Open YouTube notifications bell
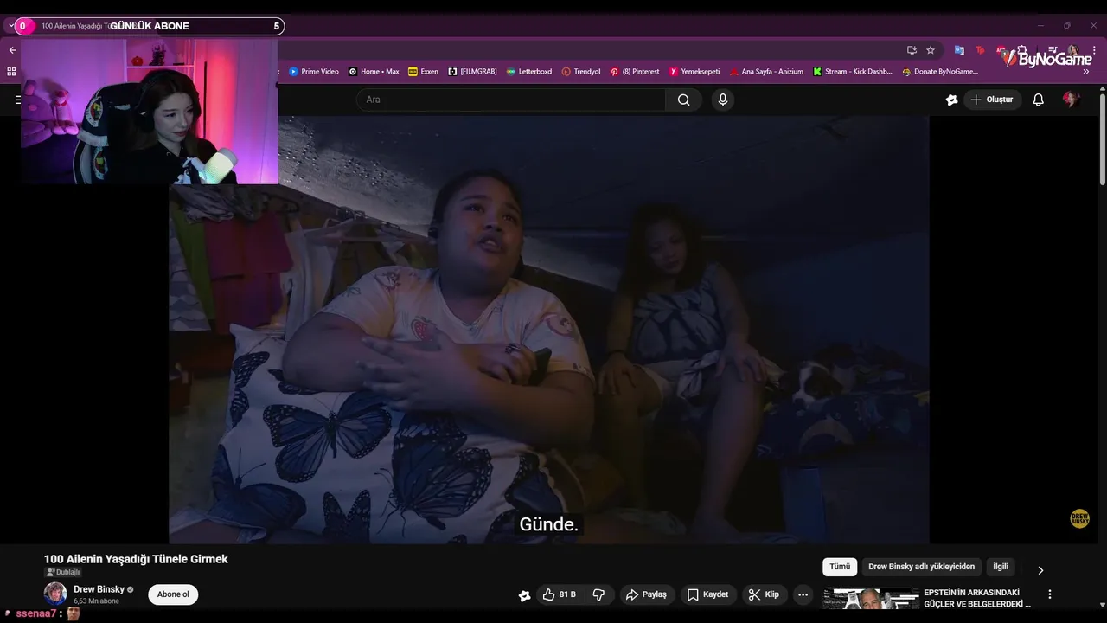 (x=1039, y=100)
